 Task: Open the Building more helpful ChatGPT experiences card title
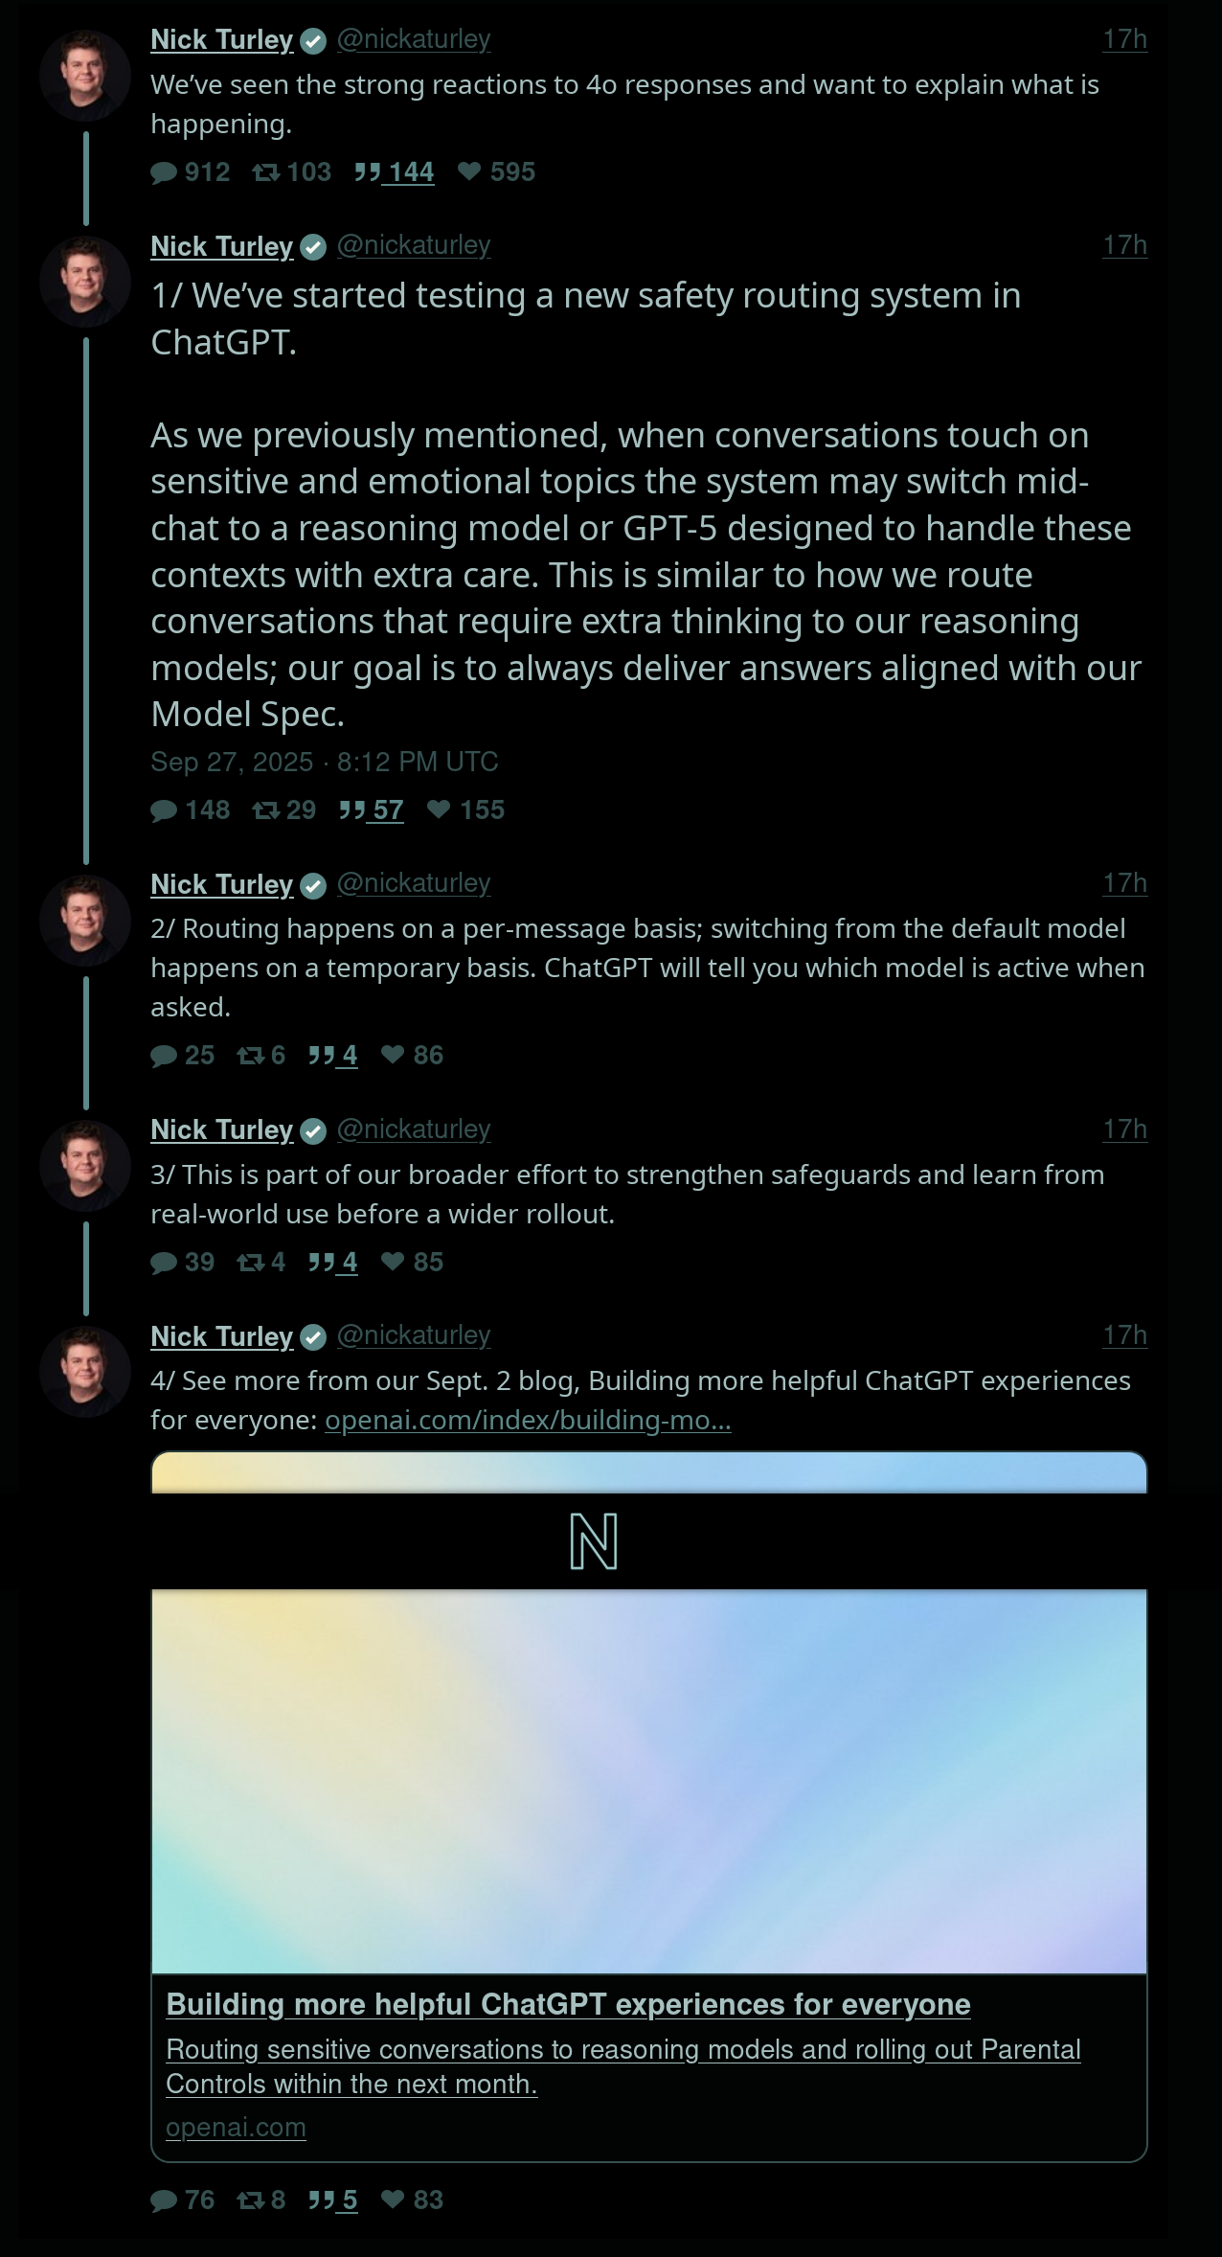click(568, 2004)
